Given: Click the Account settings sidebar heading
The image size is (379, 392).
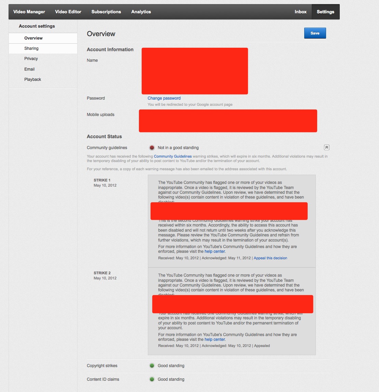Looking at the screenshot, I should coord(37,26).
